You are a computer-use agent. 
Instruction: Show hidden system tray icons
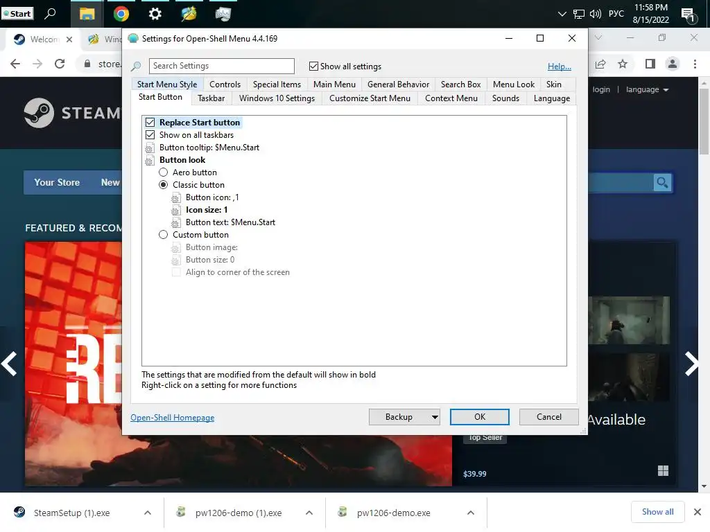(562, 14)
